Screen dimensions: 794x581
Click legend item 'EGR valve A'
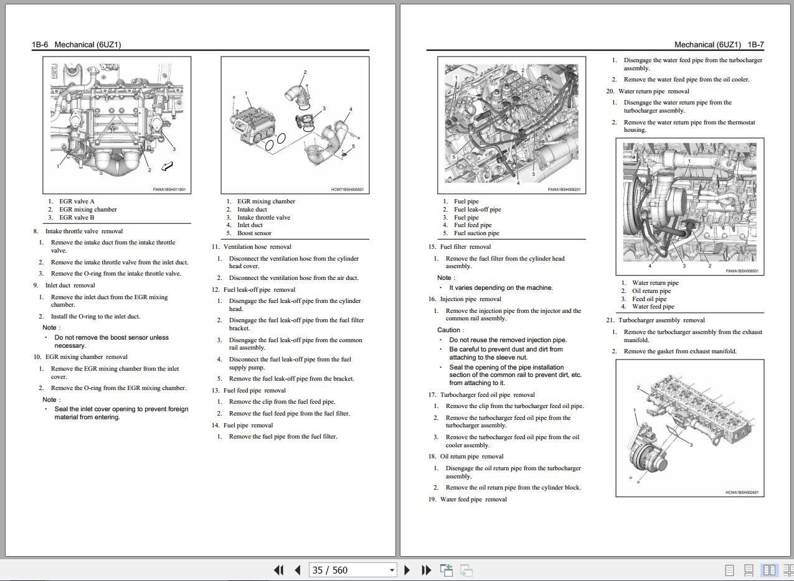pos(77,202)
